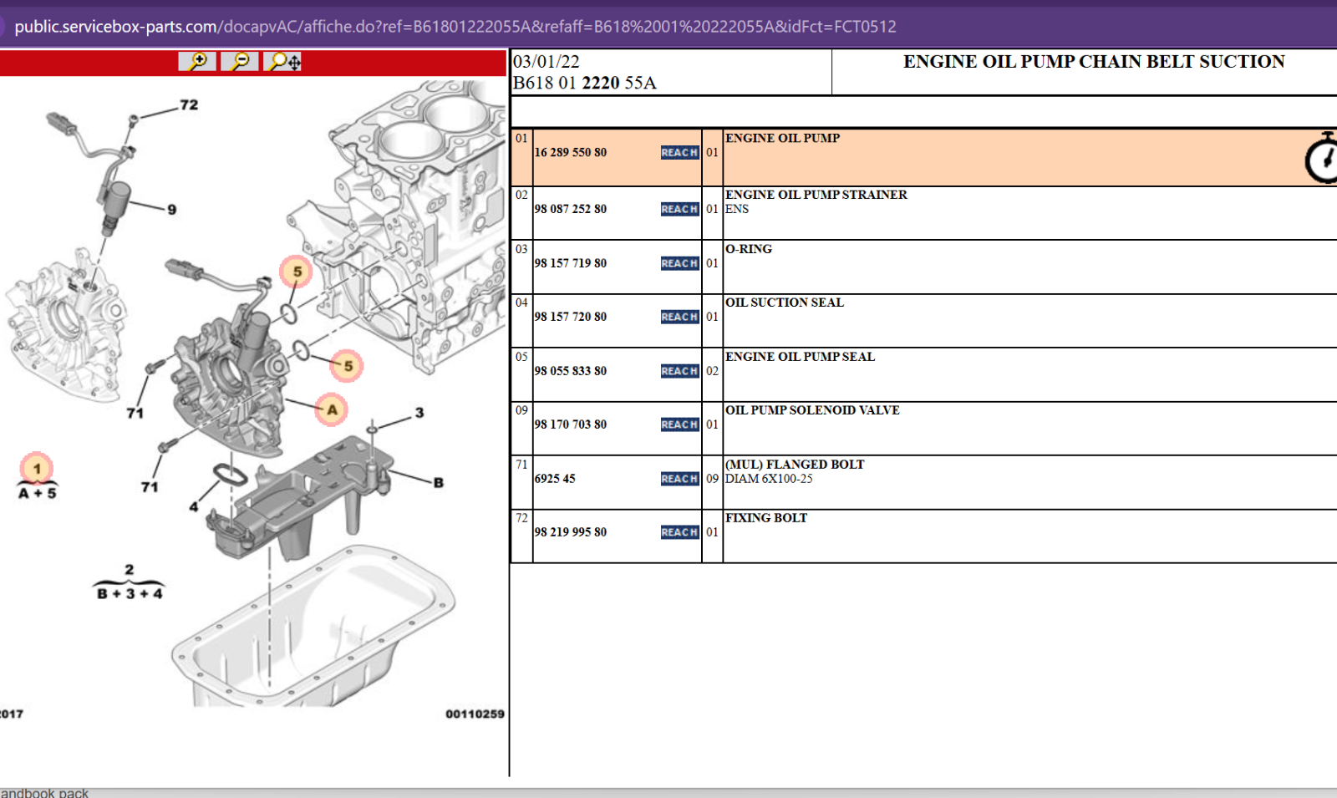The width and height of the screenshot is (1337, 798).
Task: Select the ENGINE OIL PUMP description
Action: (x=782, y=139)
